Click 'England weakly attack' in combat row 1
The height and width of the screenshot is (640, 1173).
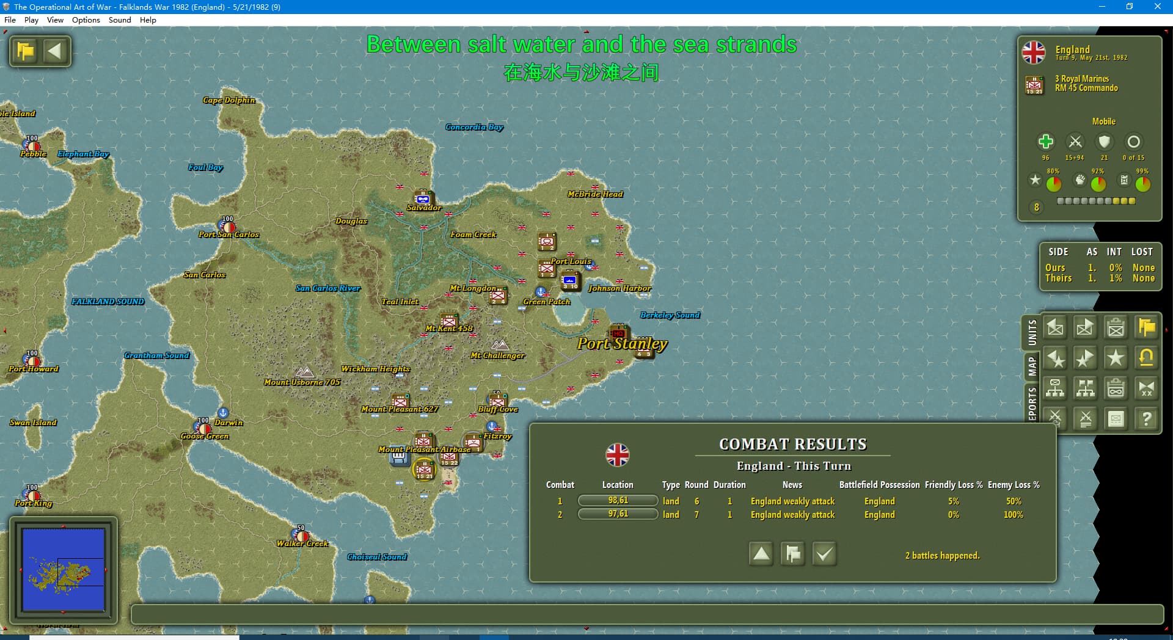click(x=792, y=501)
